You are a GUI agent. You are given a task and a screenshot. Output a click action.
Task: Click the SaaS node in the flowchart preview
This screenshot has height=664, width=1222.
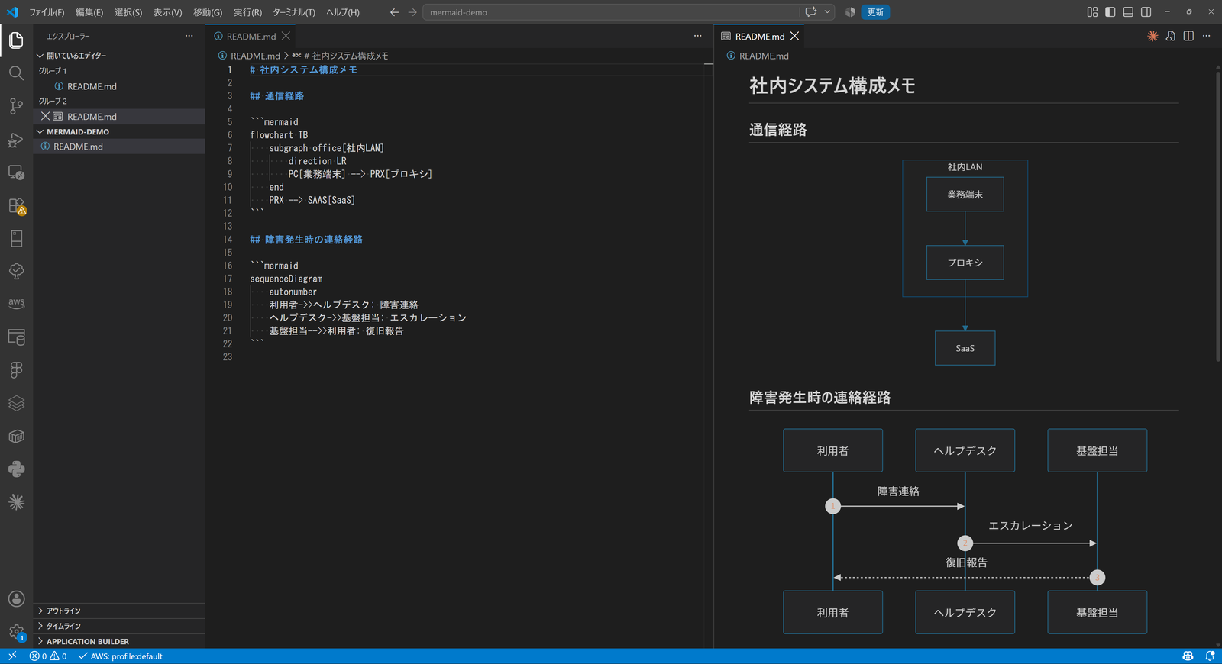coord(965,348)
